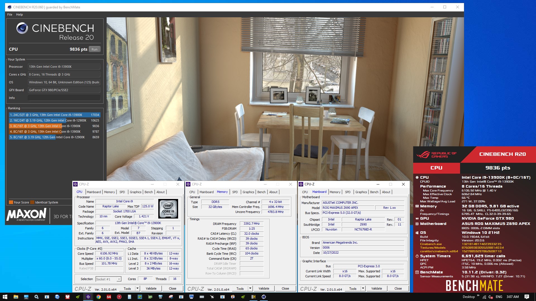Click the DRAM Frequency value 3392.7 MHz
Viewport: 536px width, 301px height.
tap(252, 224)
